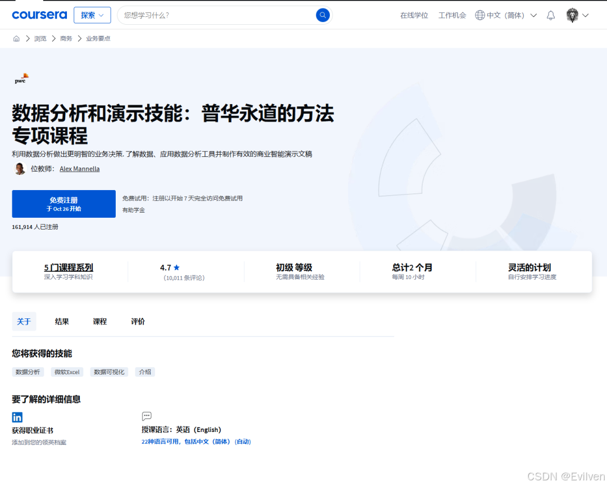
Task: Click the 介绍 skill tag
Action: click(x=145, y=372)
